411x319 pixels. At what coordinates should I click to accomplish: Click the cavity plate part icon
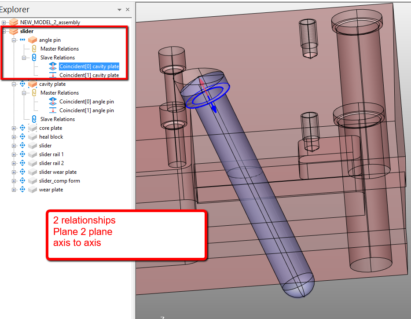tap(32, 84)
